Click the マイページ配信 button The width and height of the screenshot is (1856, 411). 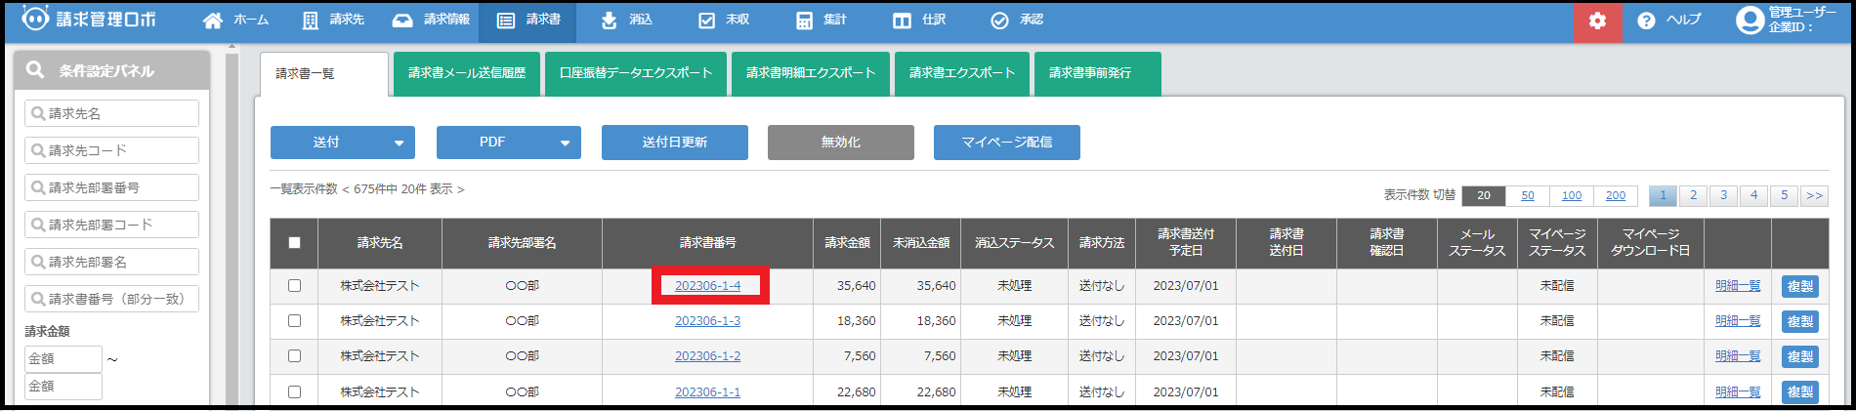coord(1007,143)
